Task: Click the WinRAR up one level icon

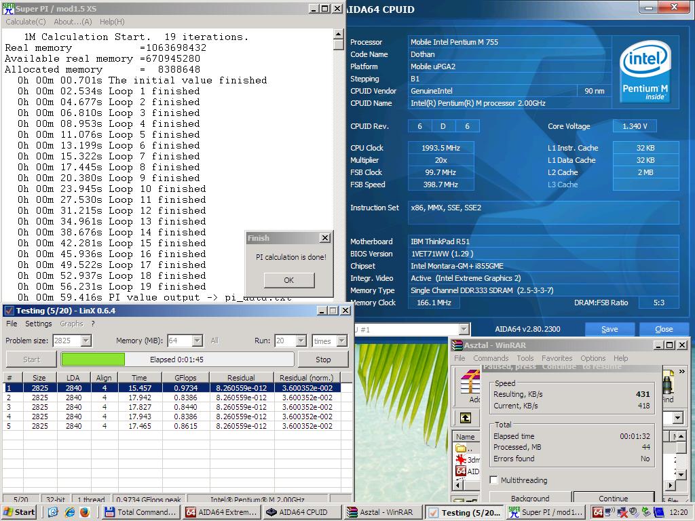Action: 466,418
